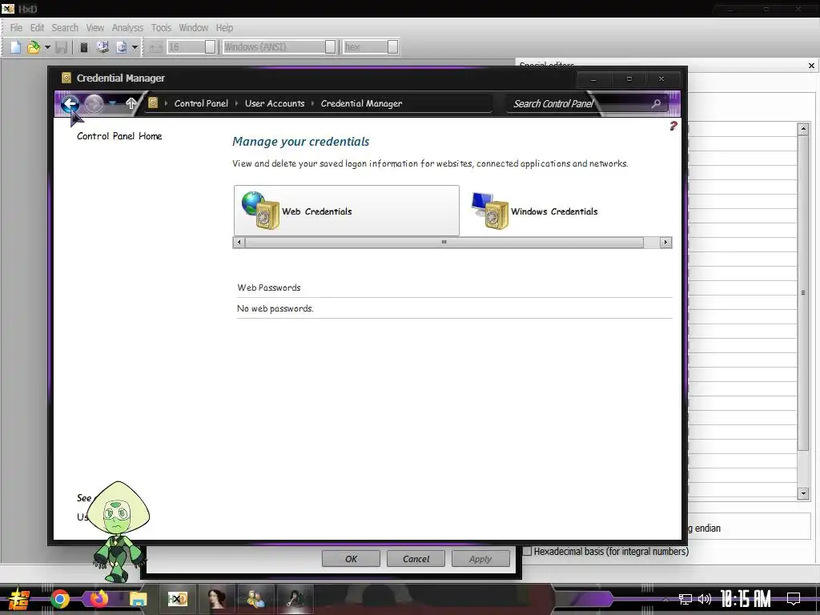Open the View menu in HxD
The width and height of the screenshot is (820, 615).
coord(95,28)
